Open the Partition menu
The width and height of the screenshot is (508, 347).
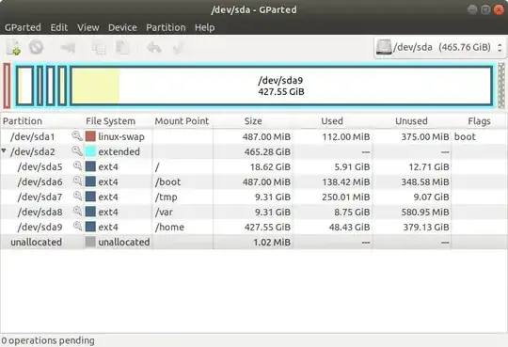pyautogui.click(x=166, y=27)
